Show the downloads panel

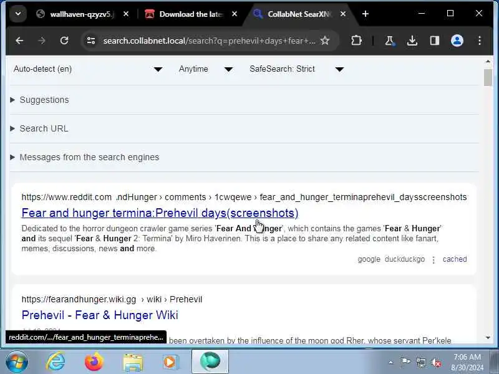[412, 41]
